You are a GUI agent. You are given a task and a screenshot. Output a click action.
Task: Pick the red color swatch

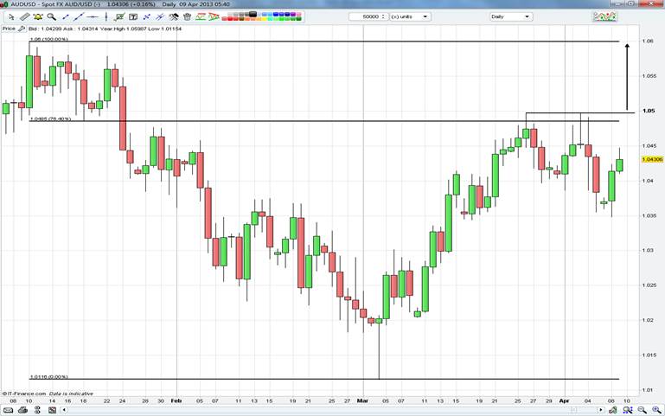[230, 19]
